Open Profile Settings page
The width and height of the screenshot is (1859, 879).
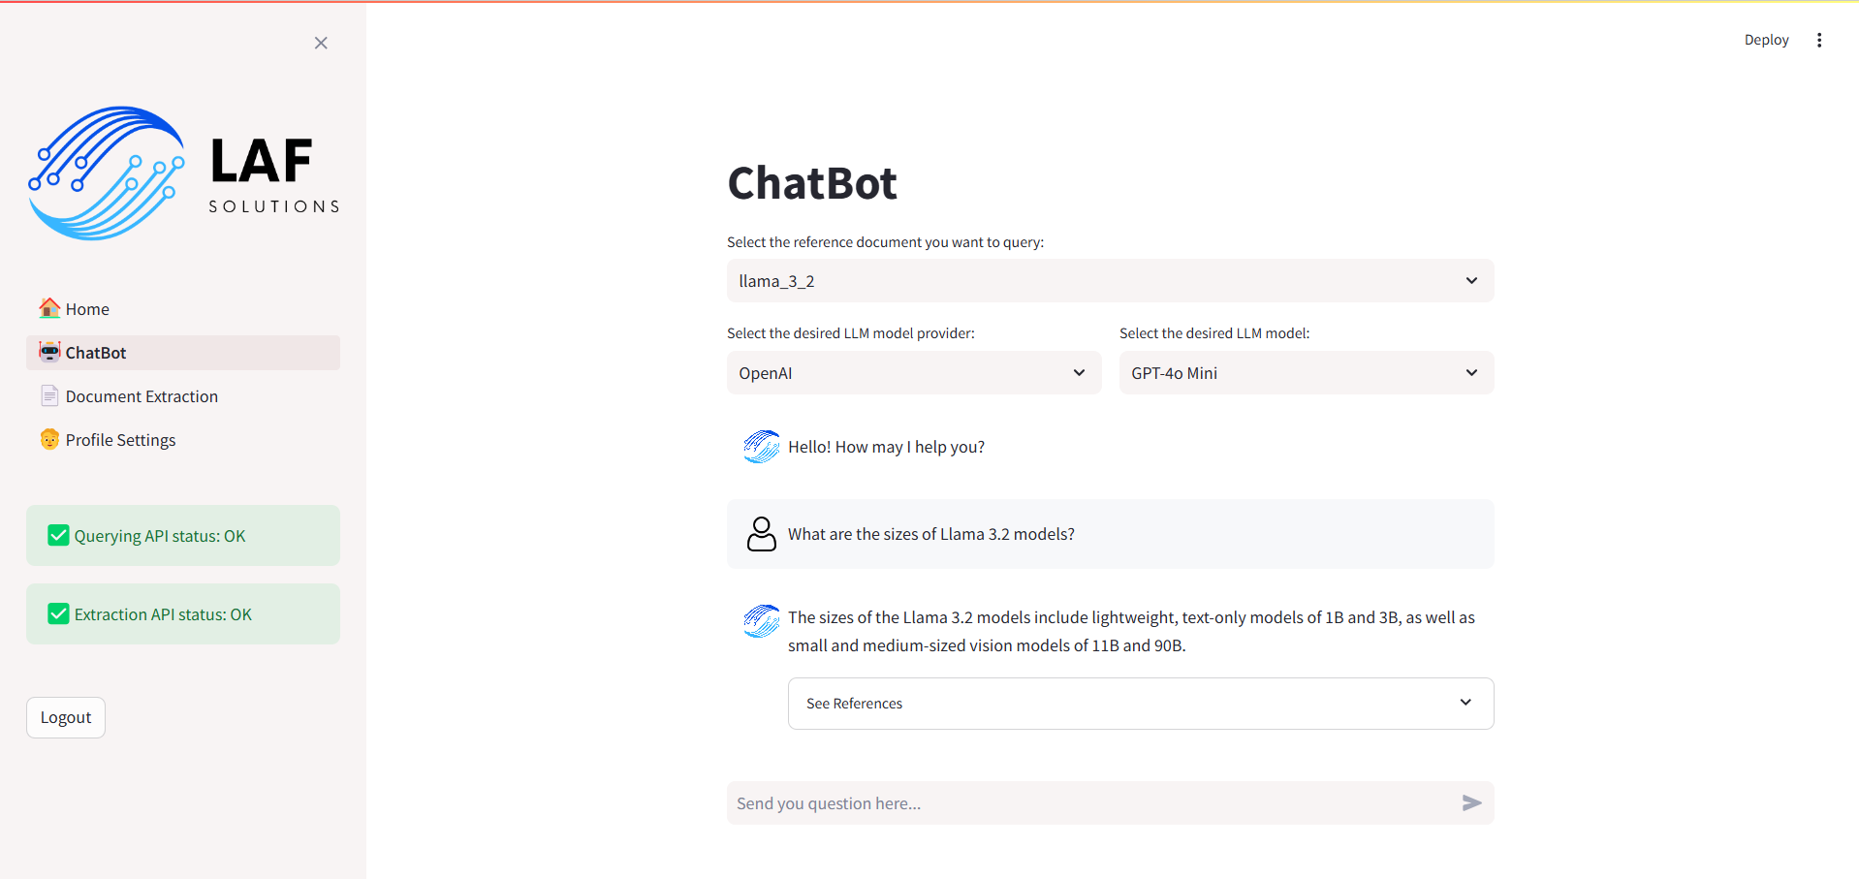pyautogui.click(x=183, y=439)
